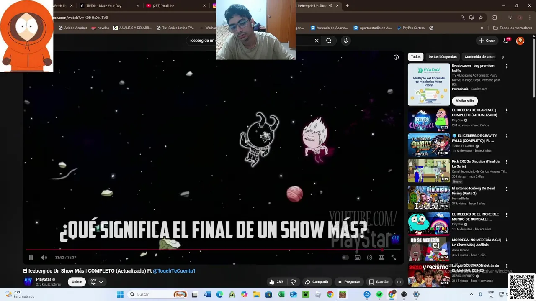Click the Preguntar button
This screenshot has width=536, height=301.
pyautogui.click(x=349, y=282)
